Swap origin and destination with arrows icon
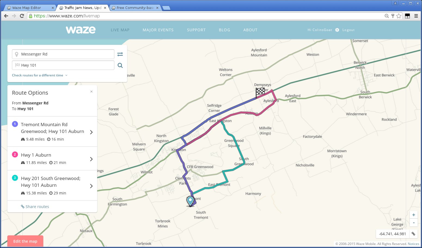 point(120,54)
